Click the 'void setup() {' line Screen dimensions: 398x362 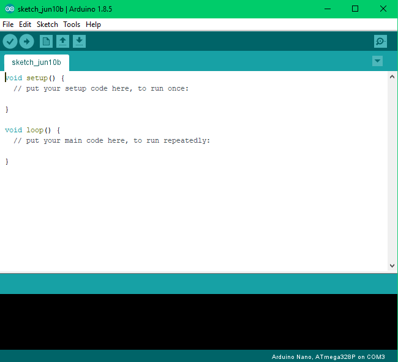point(35,78)
